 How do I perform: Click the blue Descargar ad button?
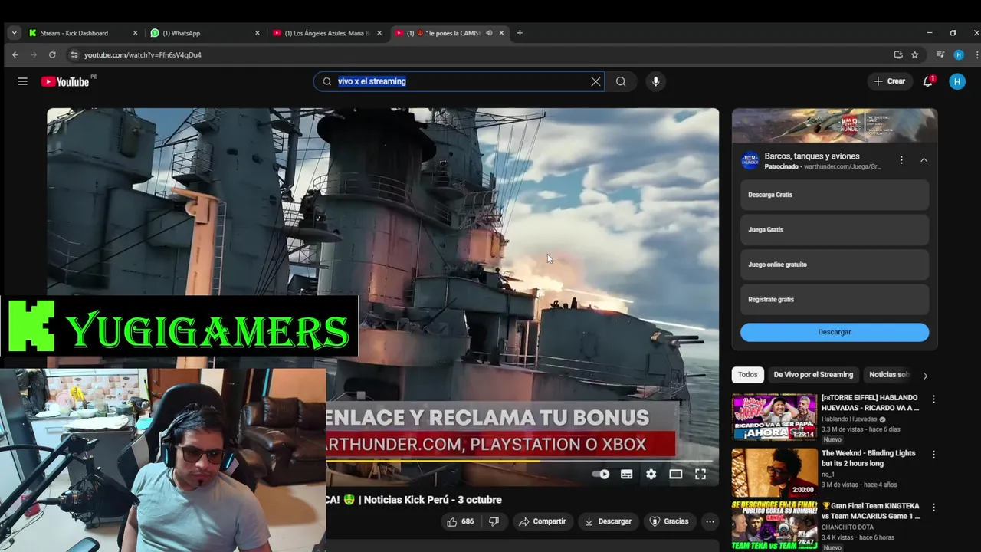[835, 332]
